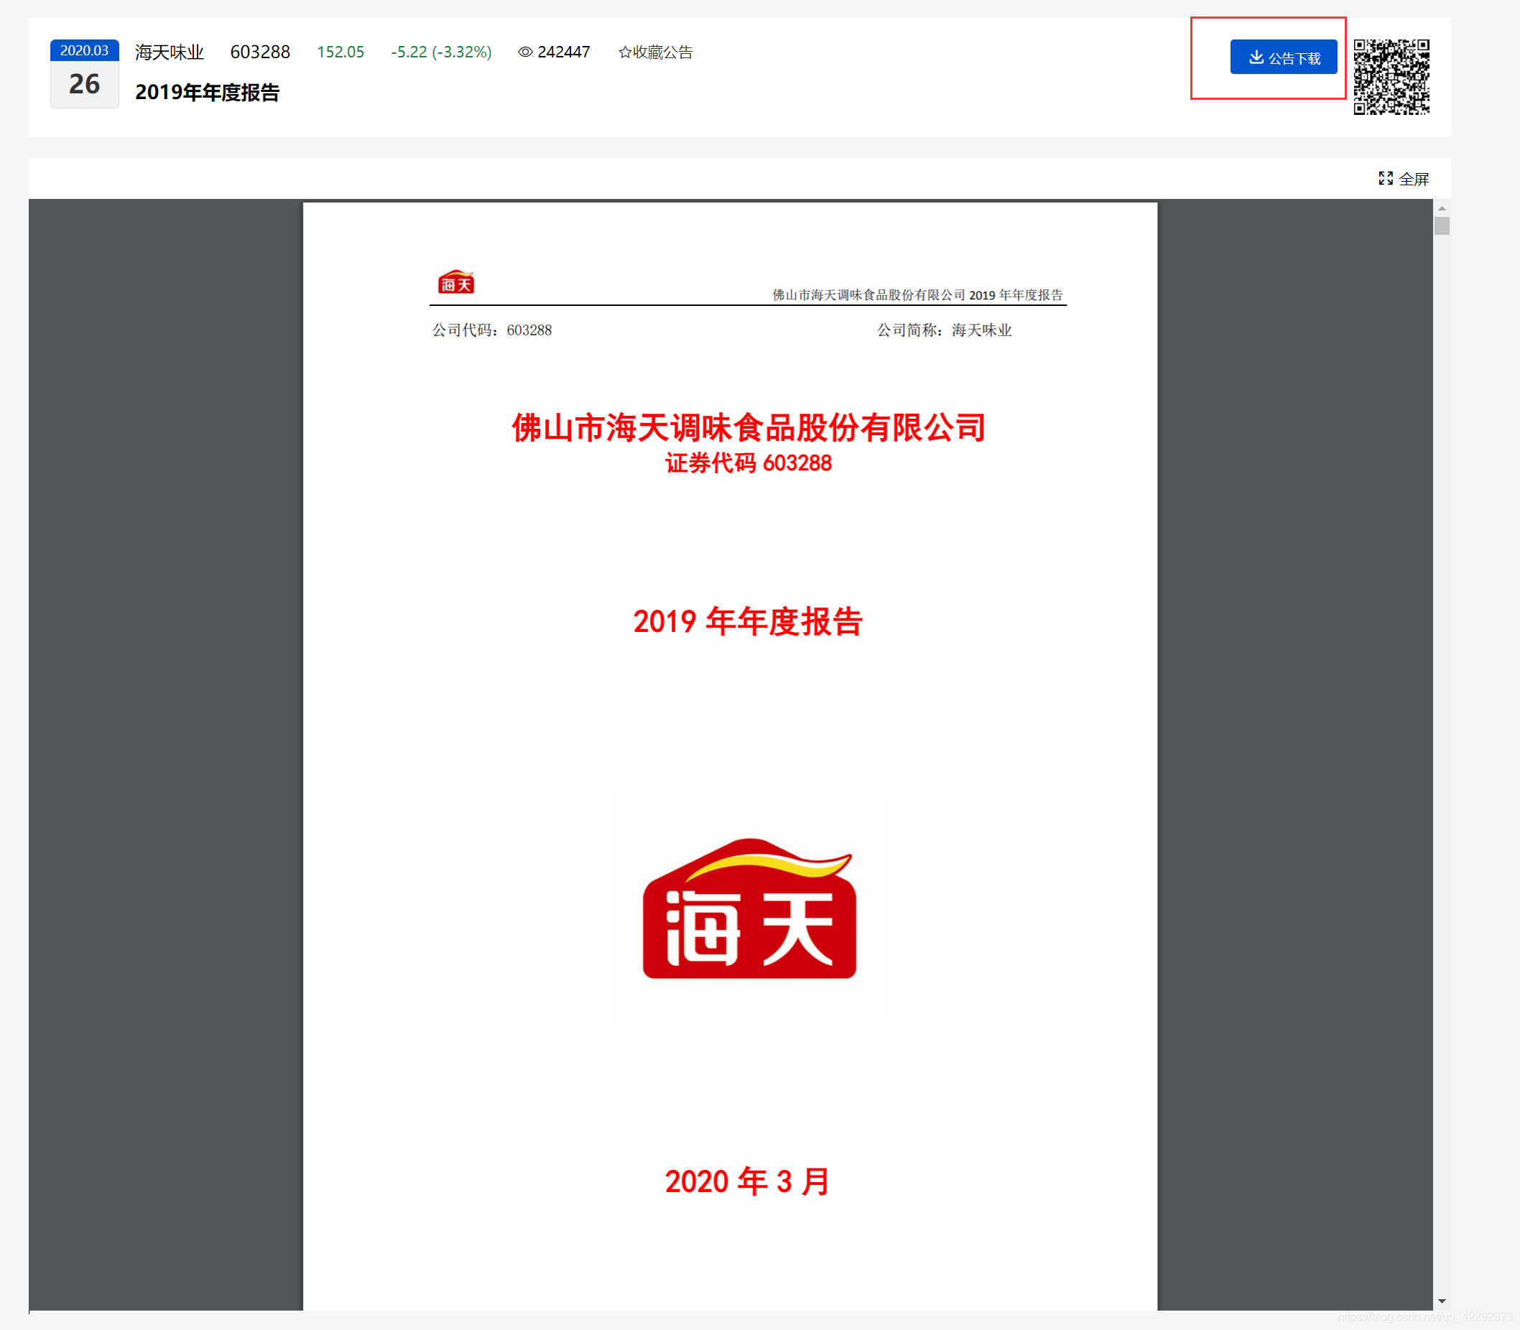
Task: Open fullscreen with the 全屏 icon
Action: click(x=1385, y=178)
